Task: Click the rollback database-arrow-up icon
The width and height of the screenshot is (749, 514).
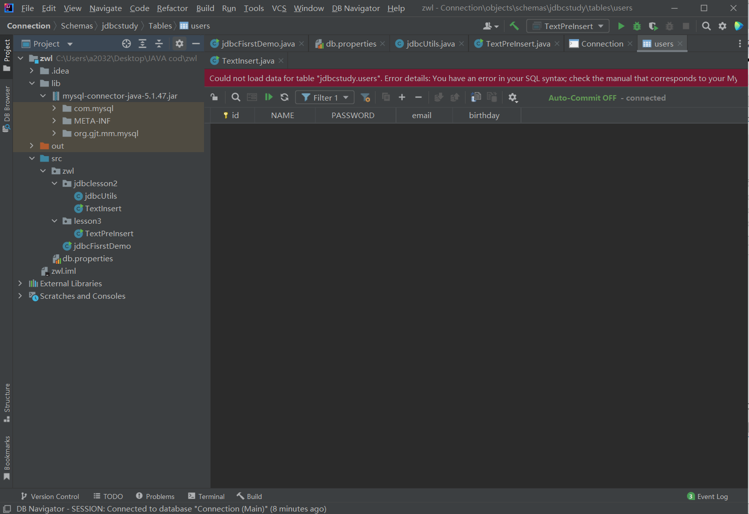Action: point(455,97)
